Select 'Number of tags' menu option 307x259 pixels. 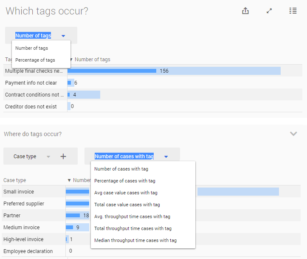32,48
